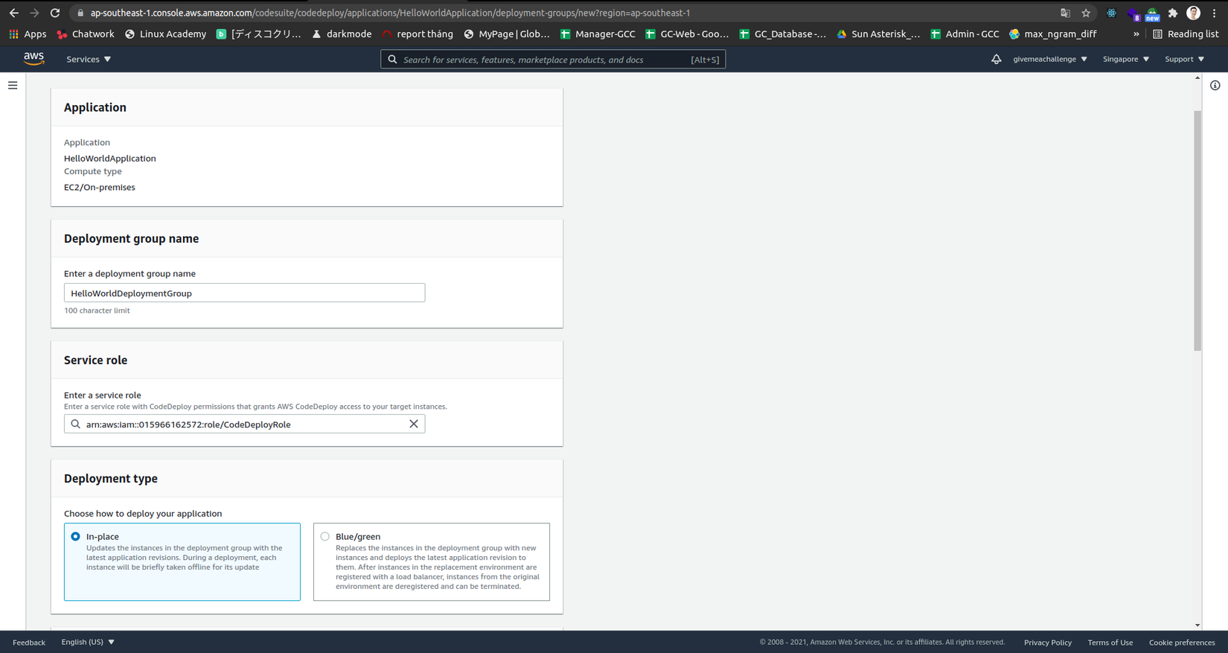The image size is (1228, 653).
Task: Open the Apps grid in bookmarks bar
Action: click(x=28, y=34)
